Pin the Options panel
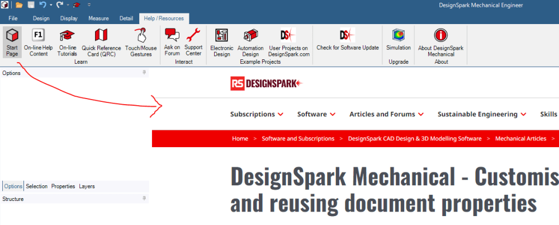The image size is (559, 225). click(144, 73)
